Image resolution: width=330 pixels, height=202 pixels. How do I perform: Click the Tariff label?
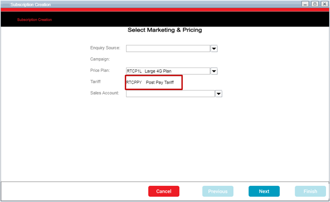click(96, 82)
